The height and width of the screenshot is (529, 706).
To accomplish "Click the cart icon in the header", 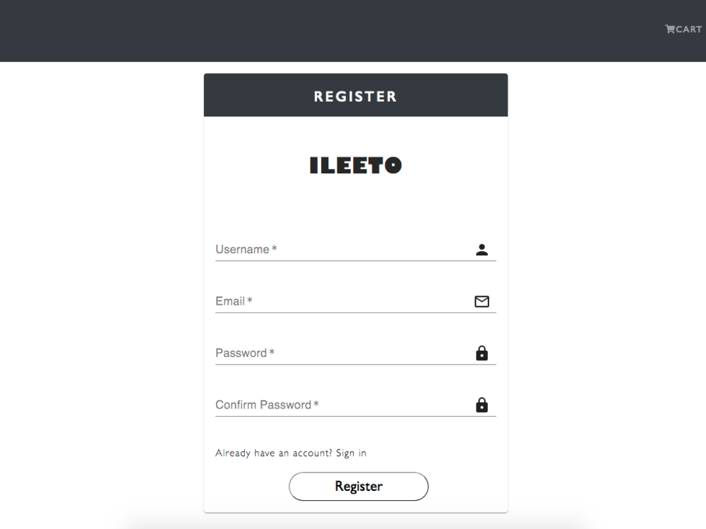I will [669, 29].
